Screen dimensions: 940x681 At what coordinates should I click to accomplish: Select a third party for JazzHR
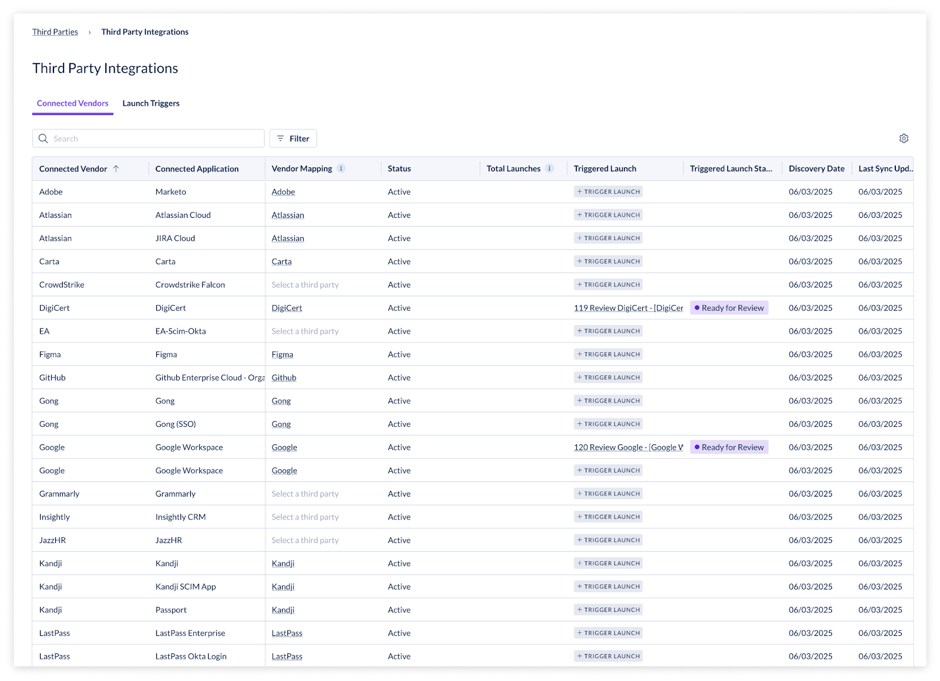(305, 540)
